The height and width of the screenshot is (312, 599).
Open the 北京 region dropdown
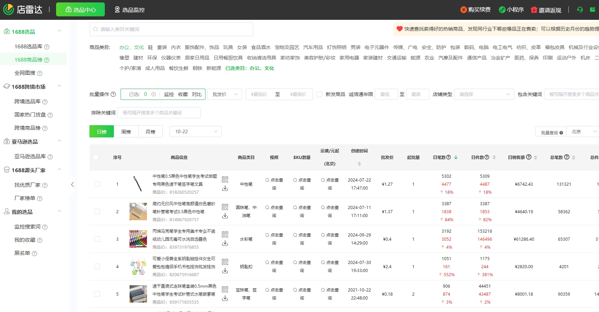click(583, 131)
